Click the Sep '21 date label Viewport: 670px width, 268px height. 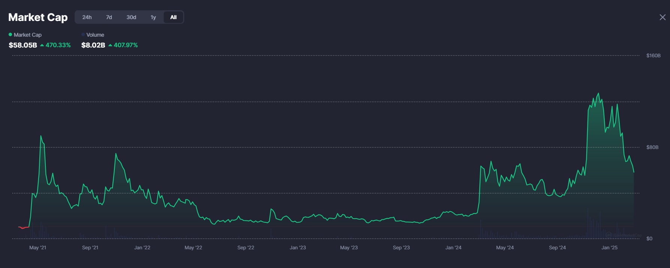90,247
